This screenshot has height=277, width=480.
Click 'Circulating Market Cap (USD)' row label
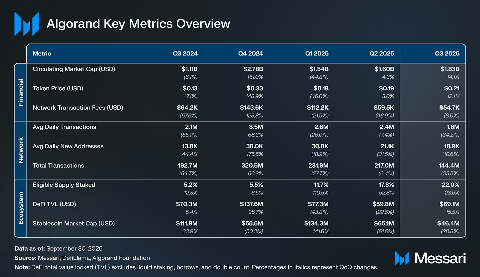[74, 69]
